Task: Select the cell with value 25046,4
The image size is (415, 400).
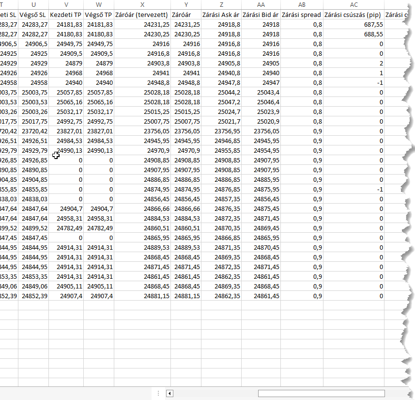Action: click(x=261, y=102)
